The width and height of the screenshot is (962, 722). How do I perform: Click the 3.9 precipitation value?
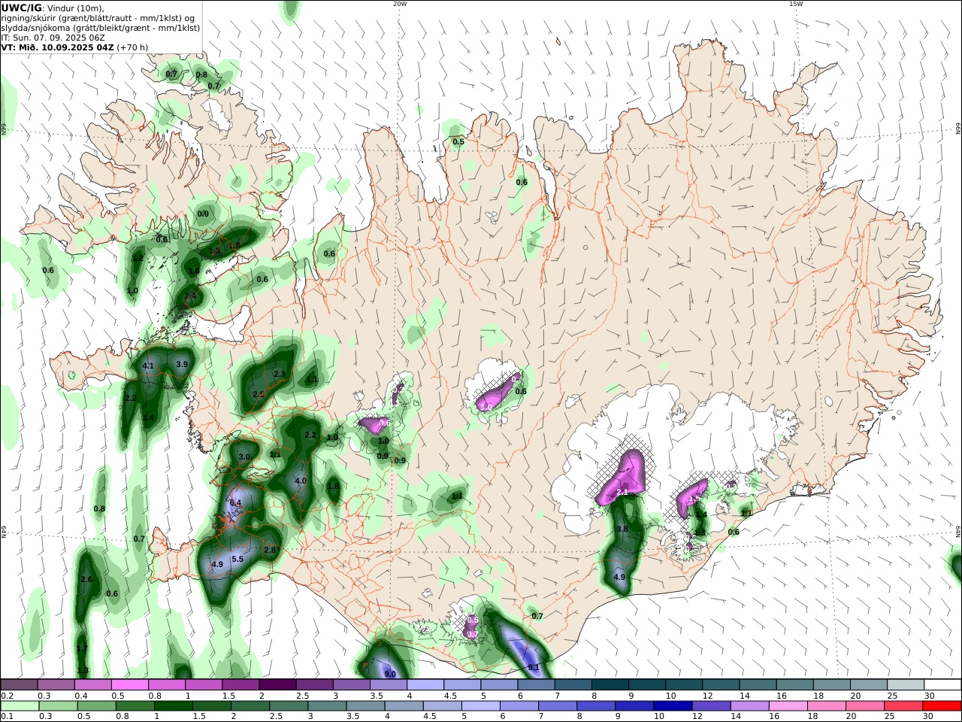(182, 364)
